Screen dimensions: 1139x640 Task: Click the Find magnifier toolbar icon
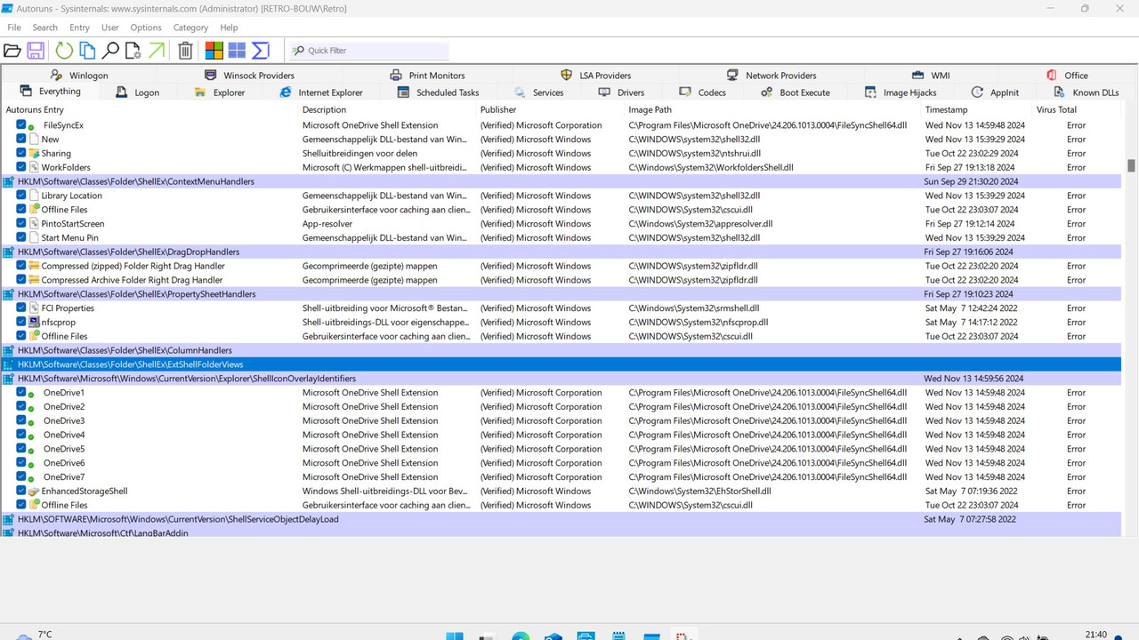pyautogui.click(x=110, y=51)
